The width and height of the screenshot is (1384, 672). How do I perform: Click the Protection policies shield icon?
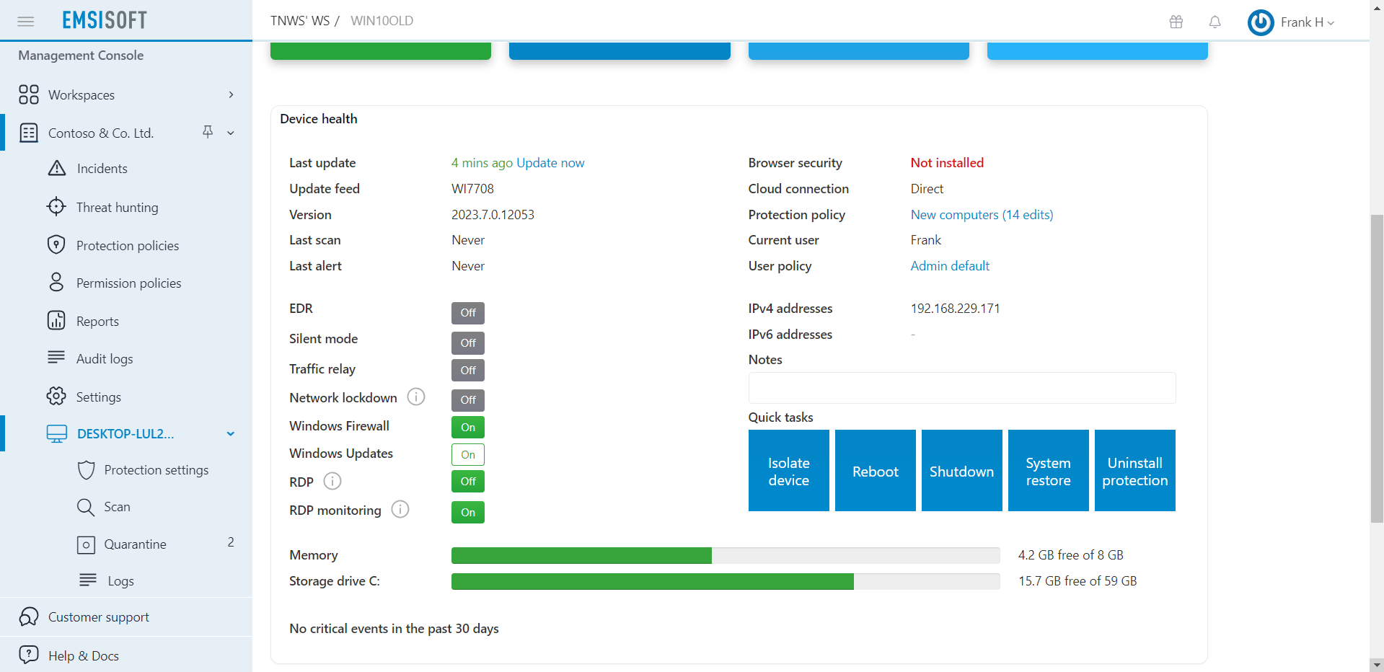pos(56,245)
